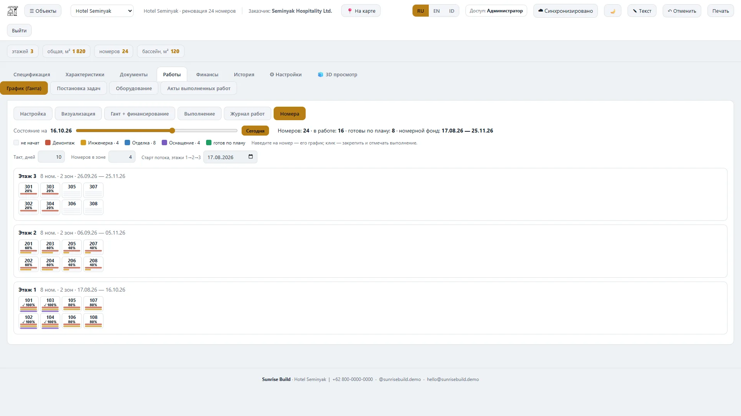Viewport: 741px width, 416px height.
Task: Open the Hotel Seminyak project dropdown
Action: [x=102, y=11]
